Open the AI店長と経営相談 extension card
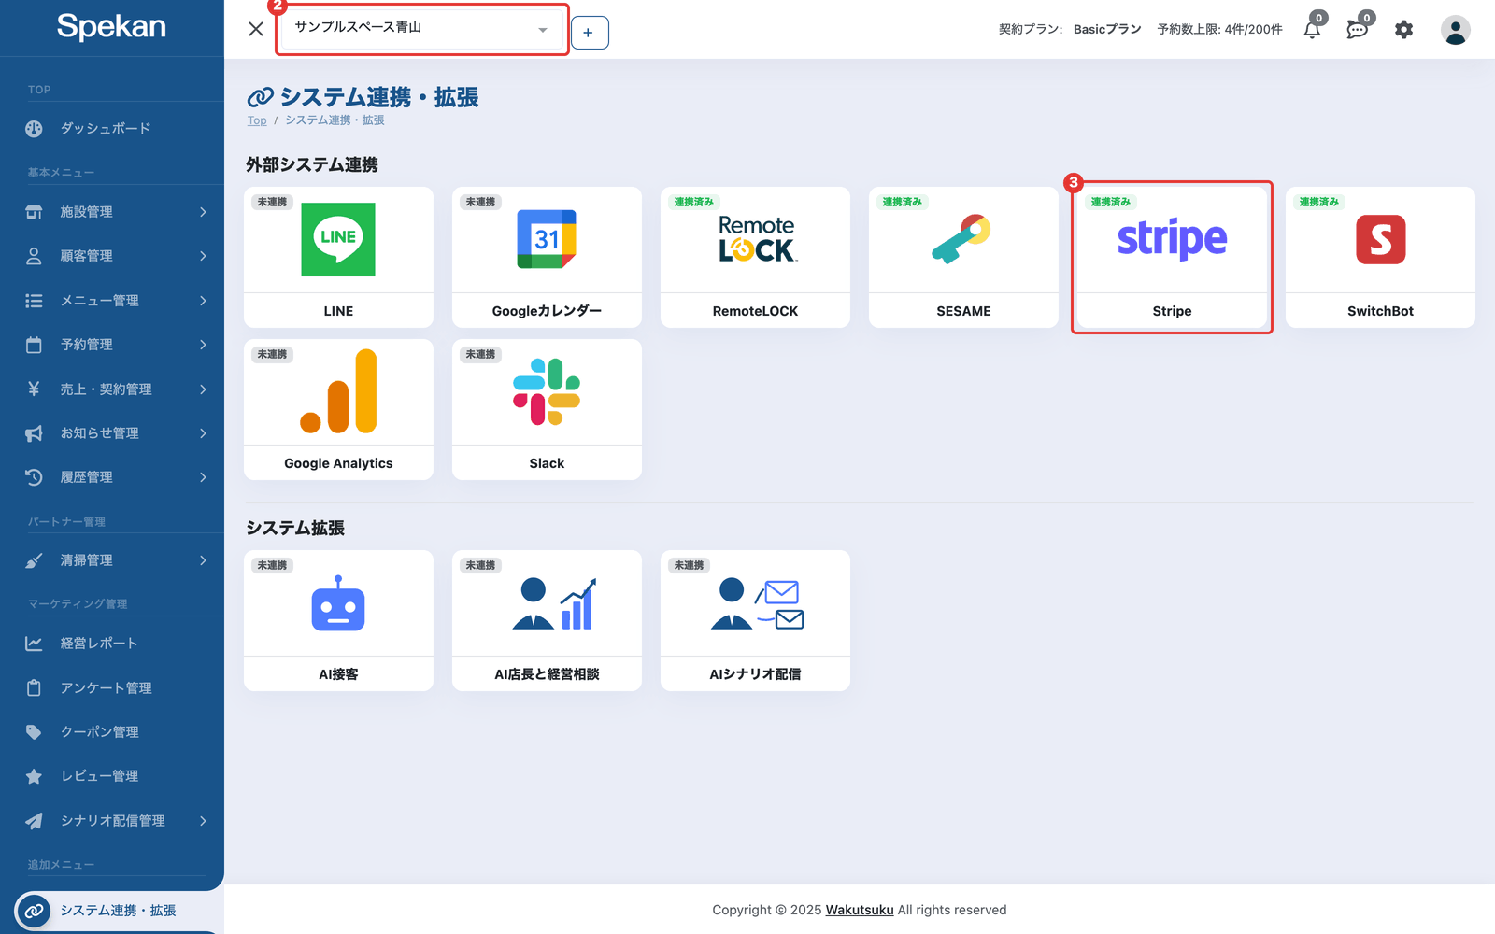1495x934 pixels. click(547, 620)
